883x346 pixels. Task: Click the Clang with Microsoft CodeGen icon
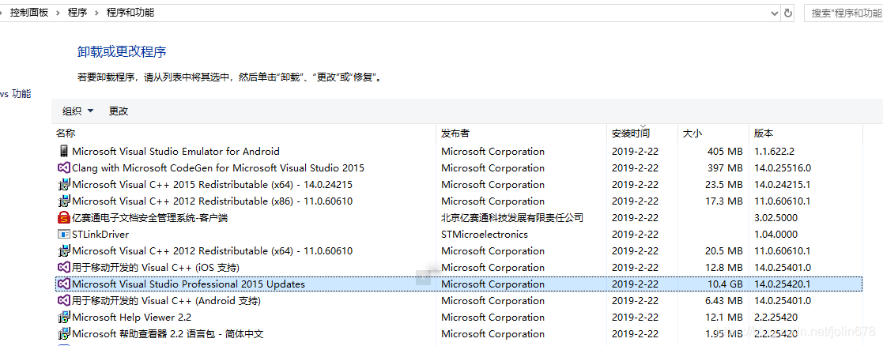tap(63, 167)
